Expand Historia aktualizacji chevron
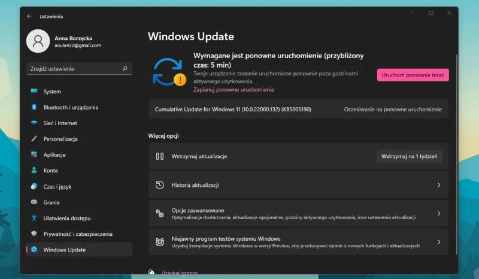Screen dimensions: 479x279 [x=439, y=185]
